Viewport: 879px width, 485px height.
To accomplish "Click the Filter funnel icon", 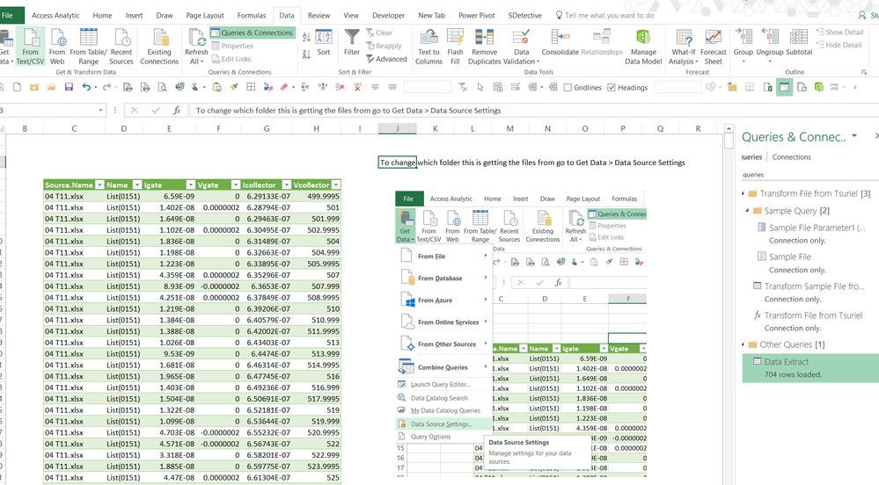I will coord(352,42).
